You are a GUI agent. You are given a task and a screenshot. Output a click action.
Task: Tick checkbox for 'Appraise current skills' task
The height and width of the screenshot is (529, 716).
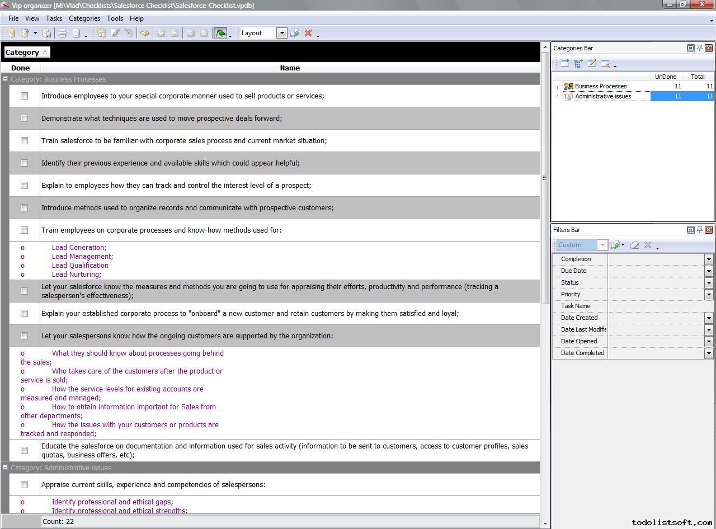pos(24,485)
